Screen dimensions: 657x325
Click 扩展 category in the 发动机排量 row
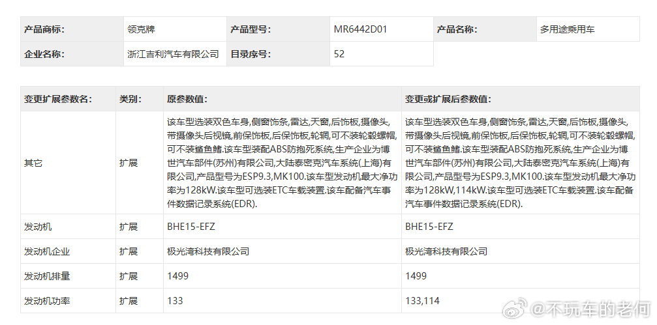[x=129, y=276]
